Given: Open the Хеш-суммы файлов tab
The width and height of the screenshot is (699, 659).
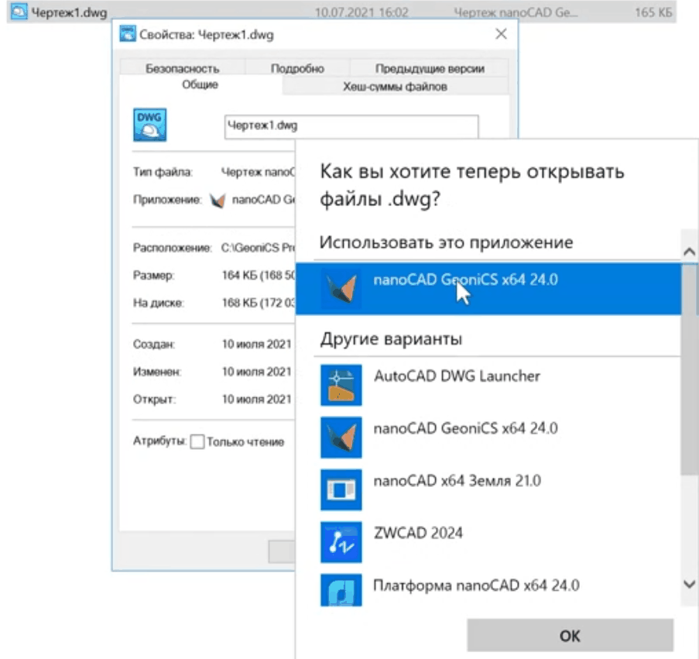Looking at the screenshot, I should pyautogui.click(x=395, y=87).
